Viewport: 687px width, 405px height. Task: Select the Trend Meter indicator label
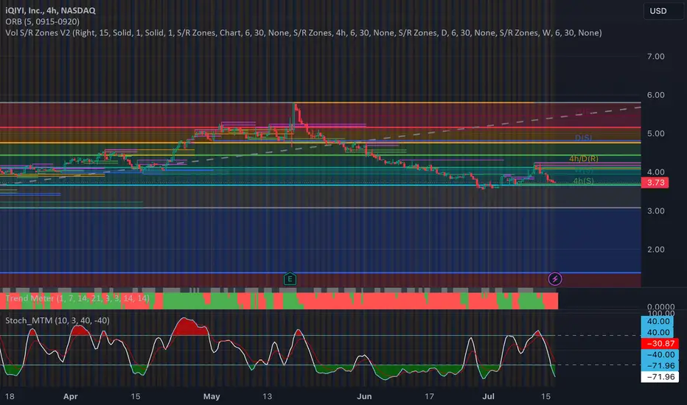click(x=77, y=298)
